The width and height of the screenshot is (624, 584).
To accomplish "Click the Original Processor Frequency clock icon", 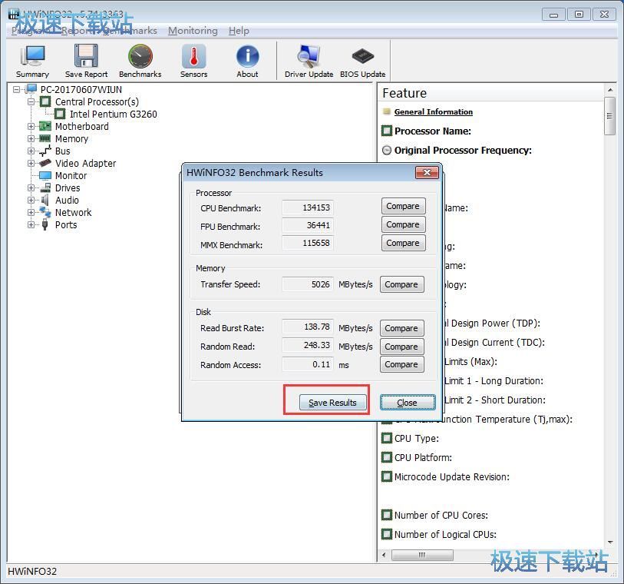I will pyautogui.click(x=386, y=150).
